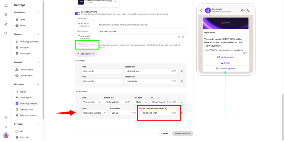
Task: Edit 'ok, thank you' button text field
Action: [152, 71]
